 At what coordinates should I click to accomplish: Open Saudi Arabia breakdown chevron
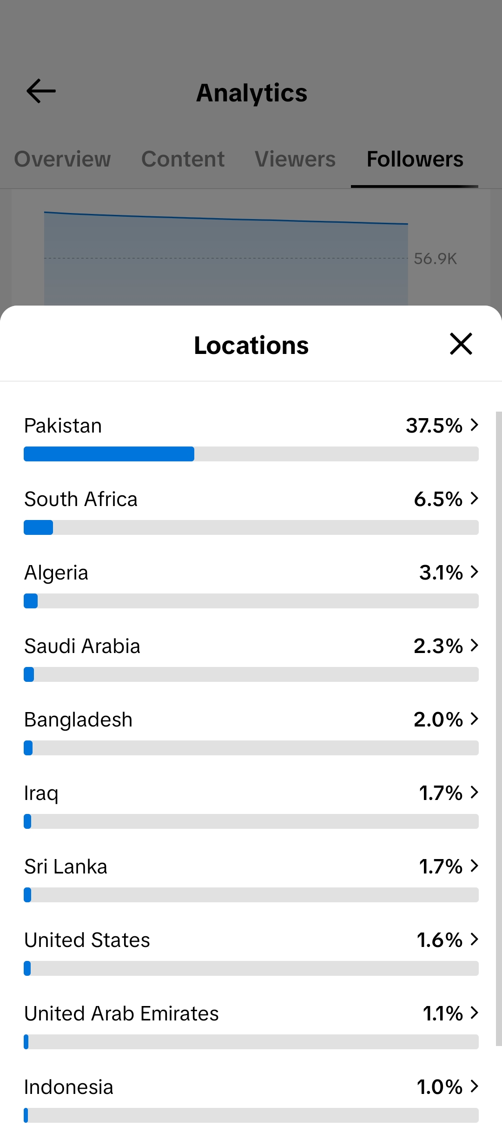(x=474, y=645)
